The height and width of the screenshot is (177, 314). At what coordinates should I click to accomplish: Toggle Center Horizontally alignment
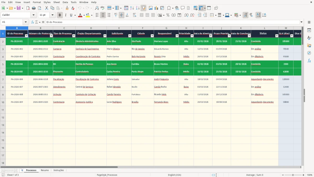click(103, 15)
